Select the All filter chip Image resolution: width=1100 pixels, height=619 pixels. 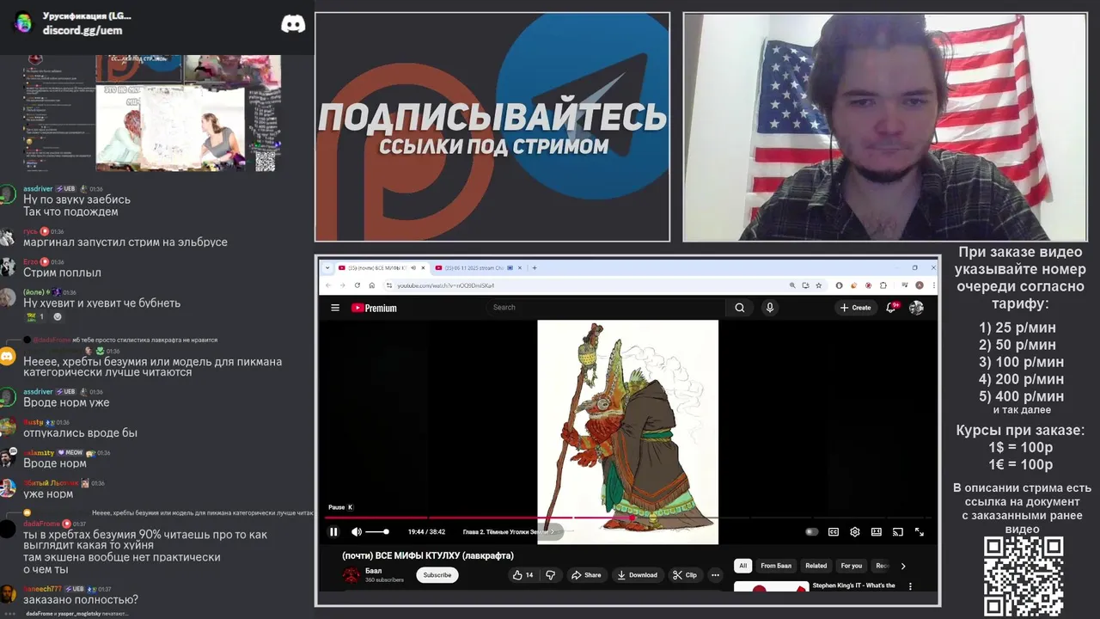(743, 566)
